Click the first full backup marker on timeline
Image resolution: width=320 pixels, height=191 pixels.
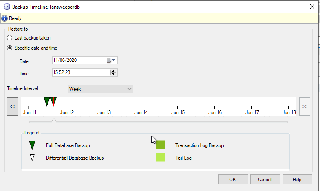point(47,101)
